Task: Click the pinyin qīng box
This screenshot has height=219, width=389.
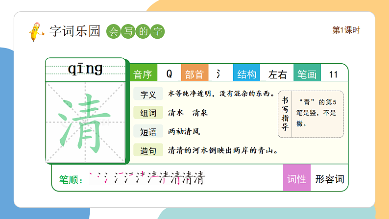Action: [x=85, y=69]
